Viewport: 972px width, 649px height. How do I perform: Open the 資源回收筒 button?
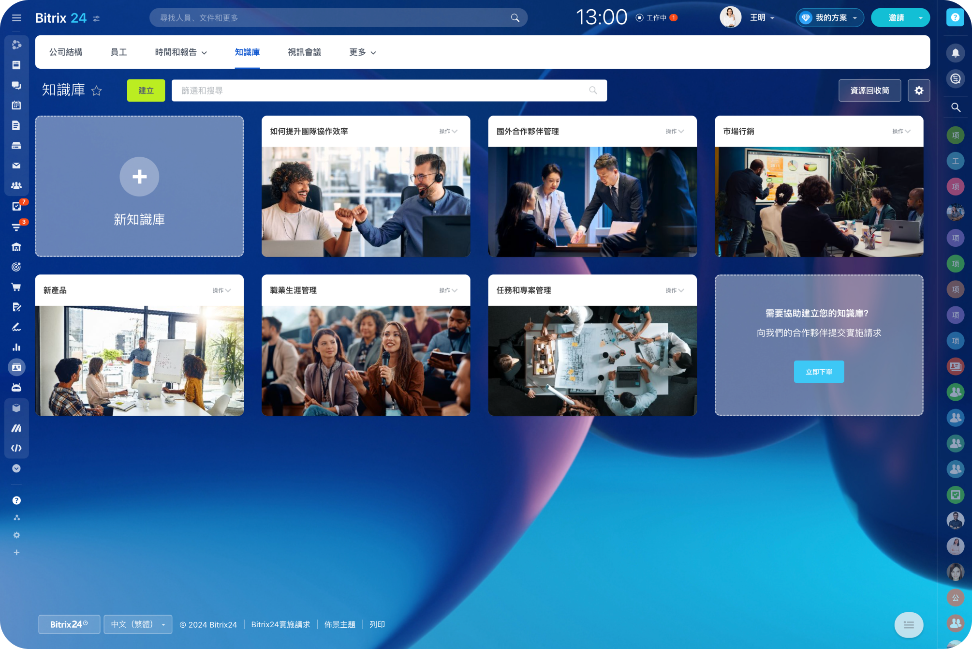(x=869, y=91)
